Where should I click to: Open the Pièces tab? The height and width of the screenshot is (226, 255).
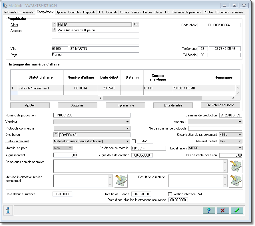click(148, 12)
